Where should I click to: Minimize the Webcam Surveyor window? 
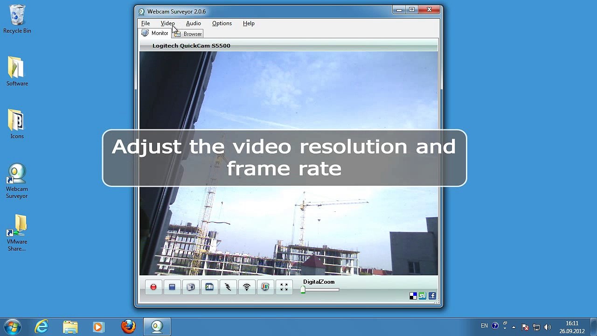coord(399,9)
